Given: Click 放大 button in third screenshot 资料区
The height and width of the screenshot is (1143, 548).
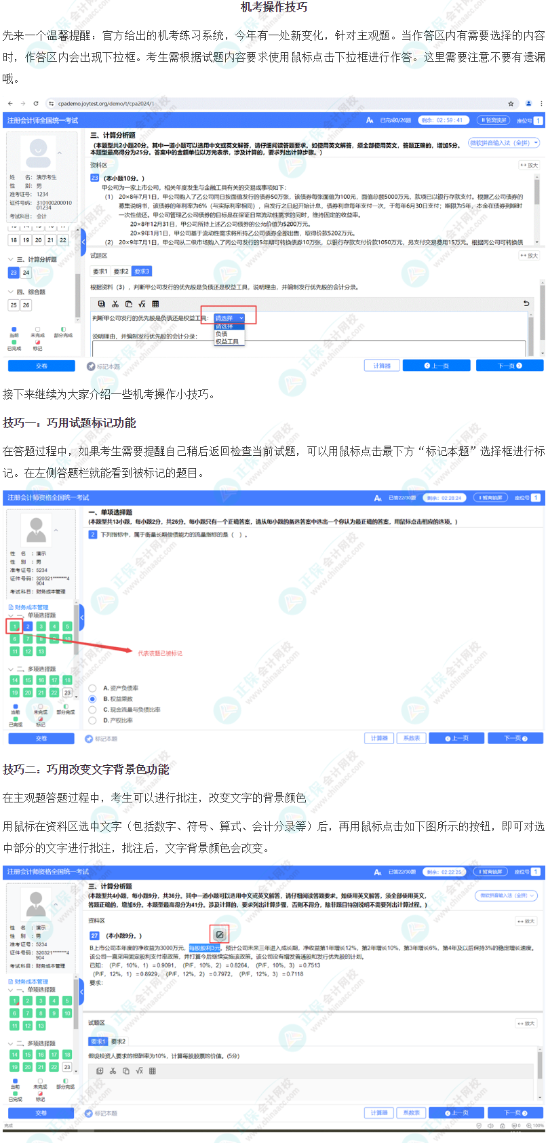Looking at the screenshot, I should point(526,921).
